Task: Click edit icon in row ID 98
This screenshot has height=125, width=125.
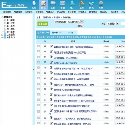Action: click(51, 51)
